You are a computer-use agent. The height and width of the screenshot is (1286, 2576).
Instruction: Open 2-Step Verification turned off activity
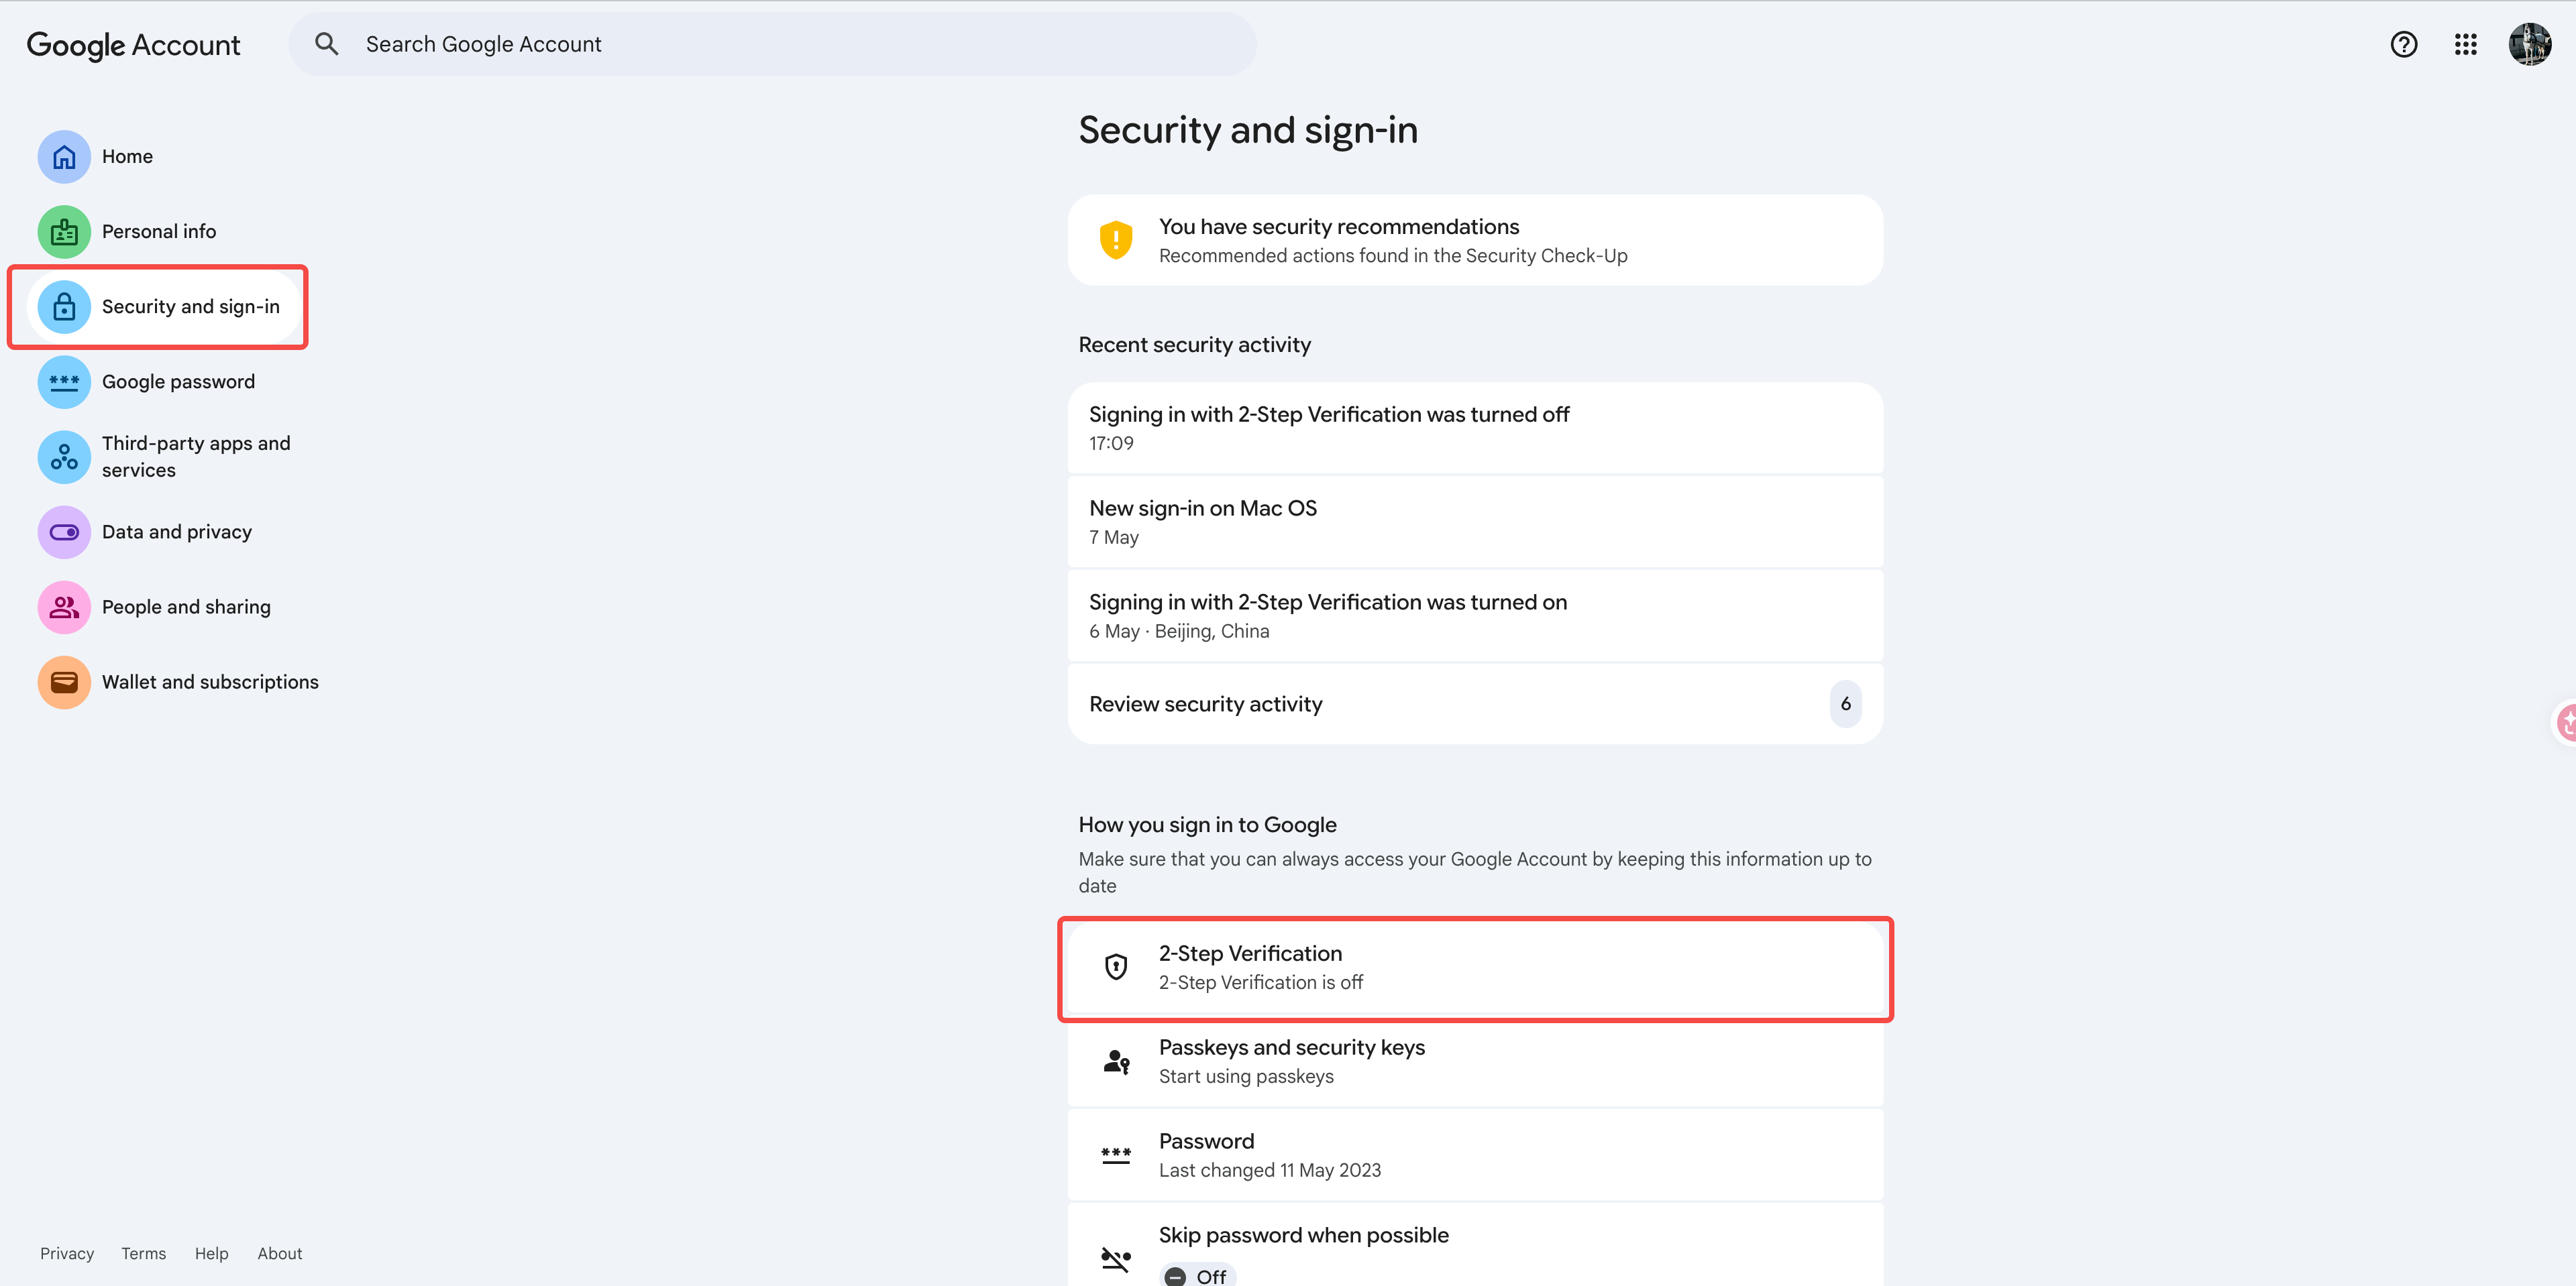click(x=1475, y=428)
